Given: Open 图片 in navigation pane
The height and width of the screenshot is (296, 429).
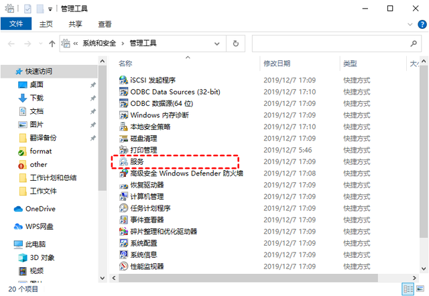Looking at the screenshot, I should click(x=36, y=125).
